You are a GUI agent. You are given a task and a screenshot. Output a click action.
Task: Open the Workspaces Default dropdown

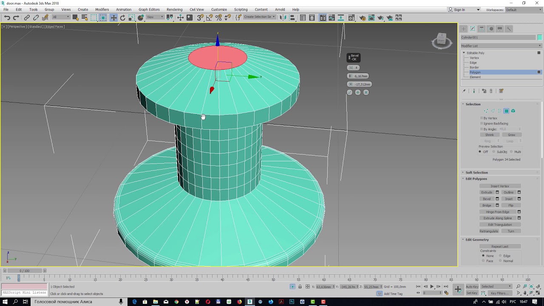pos(523,10)
